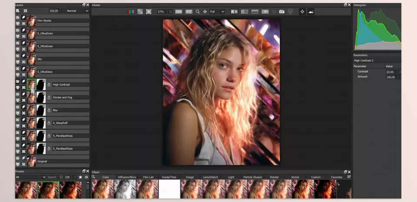Float the Filters panel with undock icon

pos(345,172)
